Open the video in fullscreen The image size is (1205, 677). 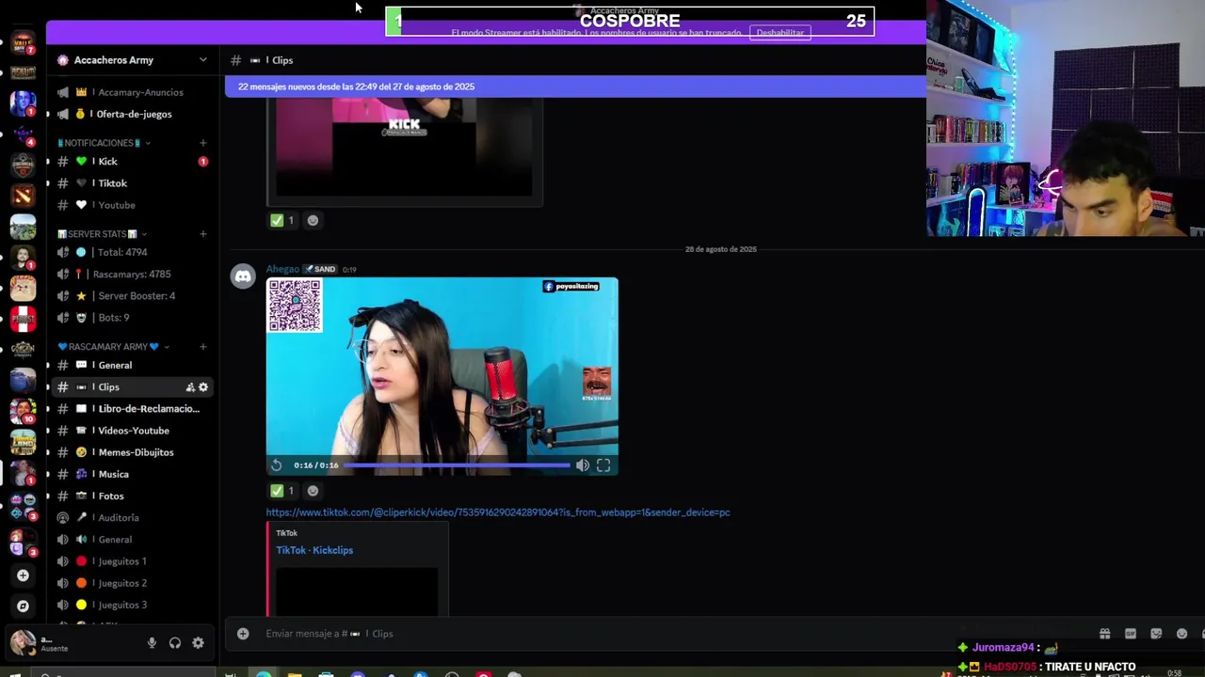(x=603, y=465)
